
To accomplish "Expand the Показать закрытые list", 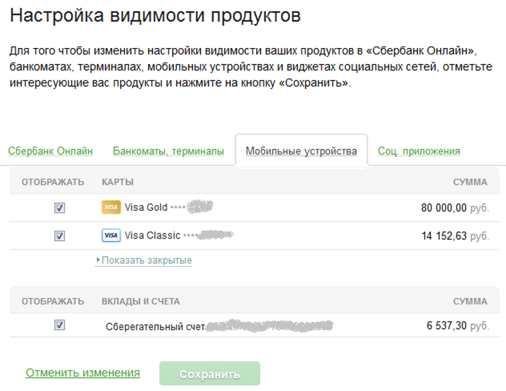I will [x=144, y=260].
